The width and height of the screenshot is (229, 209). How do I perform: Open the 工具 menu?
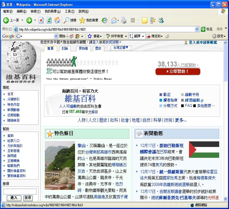(x=70, y=11)
